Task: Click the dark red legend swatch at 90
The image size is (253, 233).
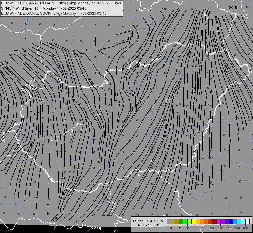Action: coord(214,221)
